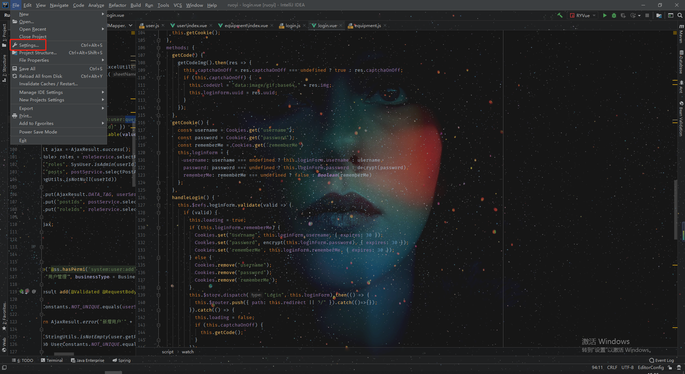Open Project Structure folder icon in toolbar
This screenshot has width=685, height=374.
(x=659, y=15)
